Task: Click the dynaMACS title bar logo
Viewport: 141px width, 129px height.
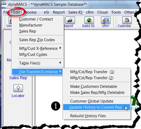Action: click(x=4, y=4)
